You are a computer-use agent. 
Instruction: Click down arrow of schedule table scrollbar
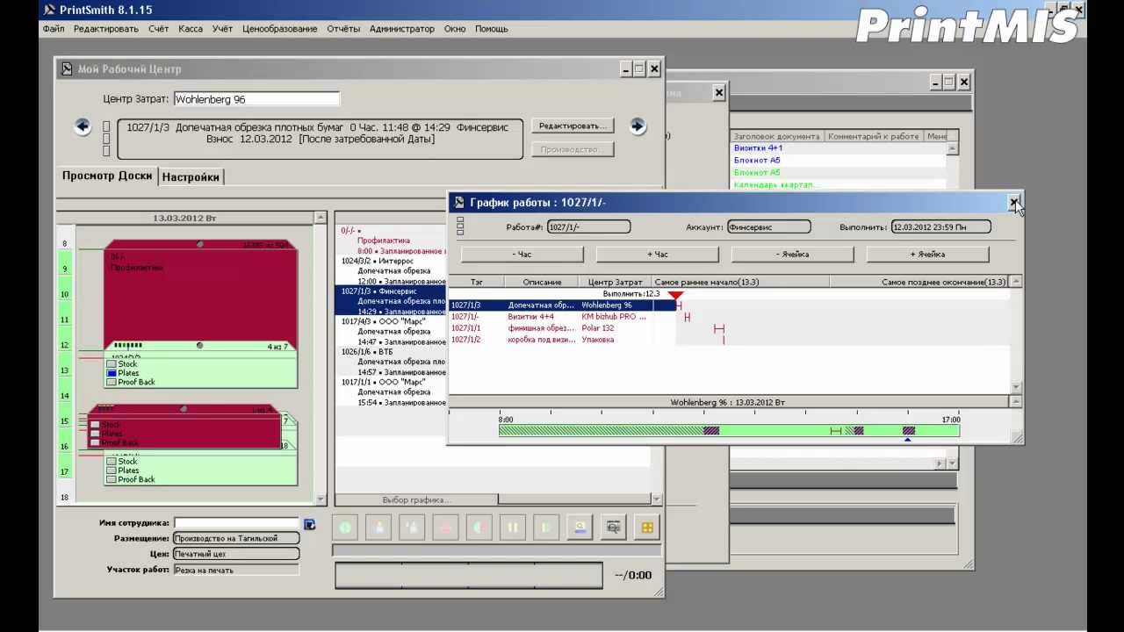point(1016,387)
